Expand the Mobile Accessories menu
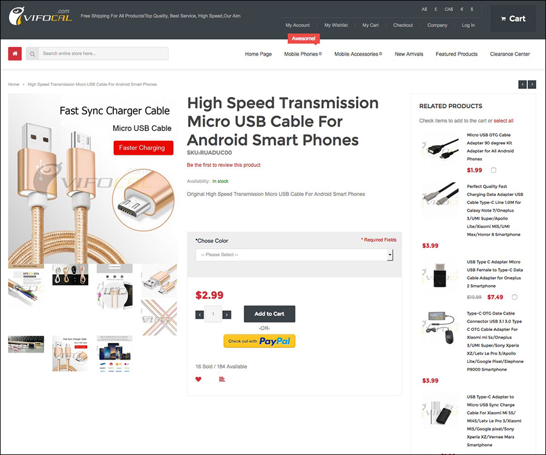This screenshot has width=546, height=455. [358, 54]
